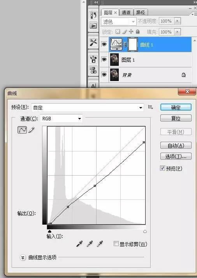
Task: Select the lower-left quarter curve point
Action: (x=68, y=207)
